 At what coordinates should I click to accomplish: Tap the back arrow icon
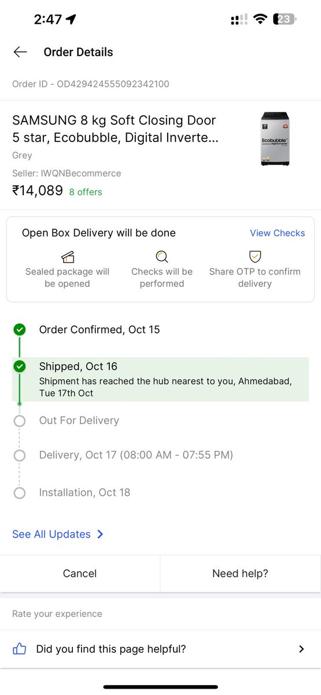20,52
